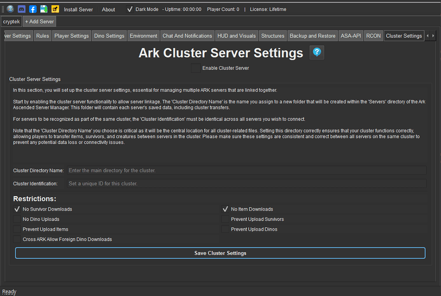Click Save Cluster Settings button

click(x=220, y=253)
